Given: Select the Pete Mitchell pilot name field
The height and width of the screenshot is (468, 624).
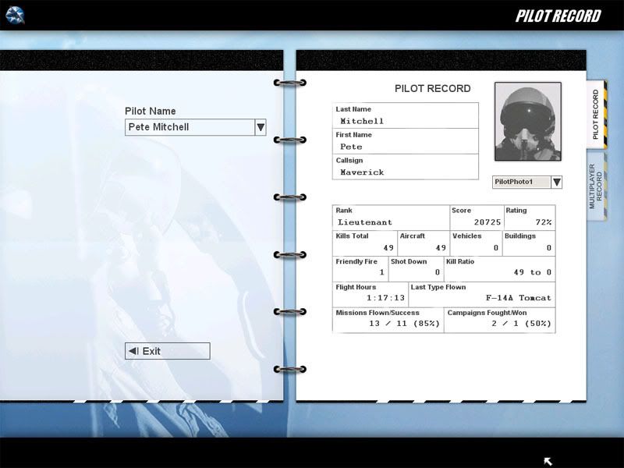Looking at the screenshot, I should 190,127.
